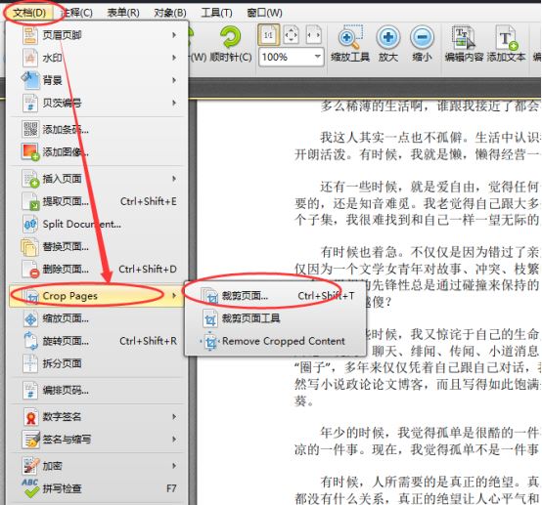Open the 窗口(W) menu
The width and height of the screenshot is (542, 505).
click(x=264, y=13)
